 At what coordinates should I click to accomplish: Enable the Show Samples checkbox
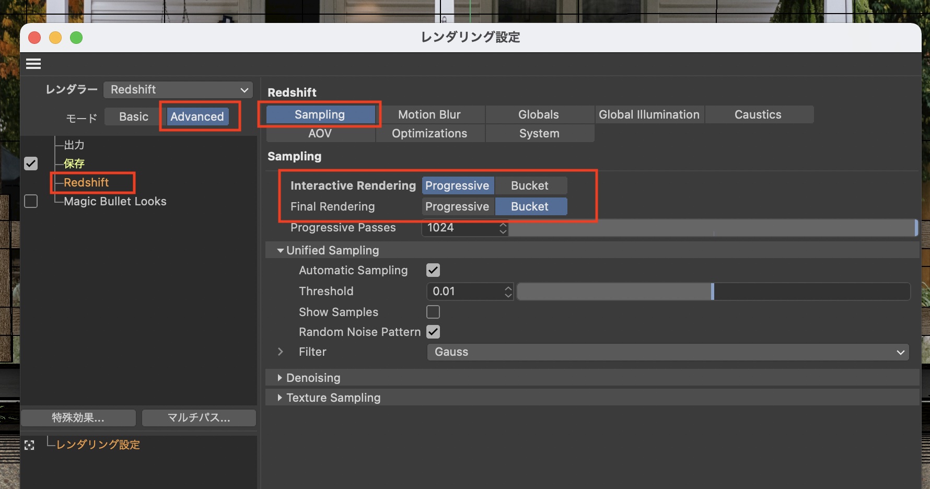click(433, 312)
